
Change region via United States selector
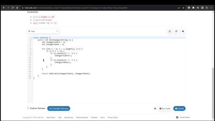coord(183,117)
